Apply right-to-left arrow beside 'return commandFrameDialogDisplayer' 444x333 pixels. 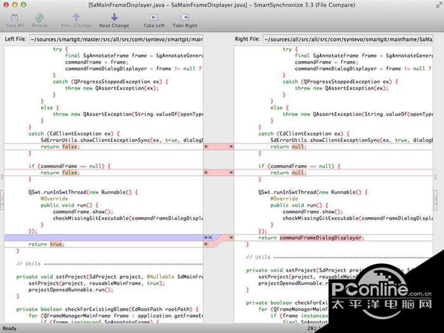[231, 237]
